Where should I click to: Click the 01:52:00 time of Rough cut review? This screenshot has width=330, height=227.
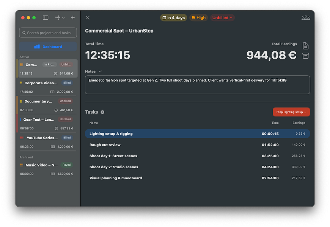270,145
